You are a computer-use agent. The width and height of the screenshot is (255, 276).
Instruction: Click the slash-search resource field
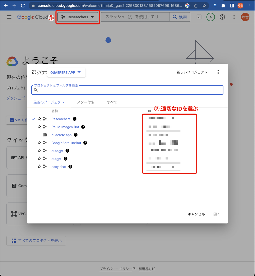tap(135, 17)
